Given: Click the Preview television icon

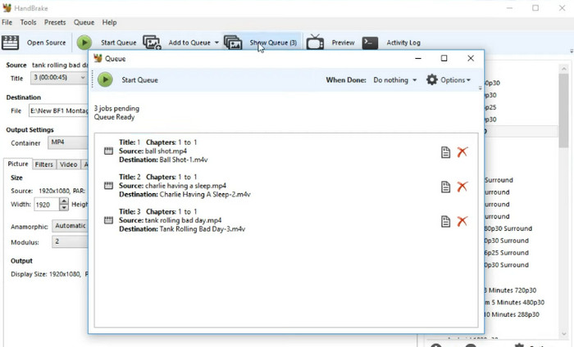Looking at the screenshot, I should pos(315,42).
